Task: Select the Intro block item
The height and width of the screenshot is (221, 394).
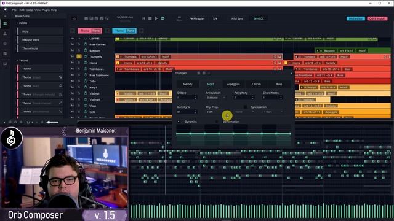Action: coord(40,31)
